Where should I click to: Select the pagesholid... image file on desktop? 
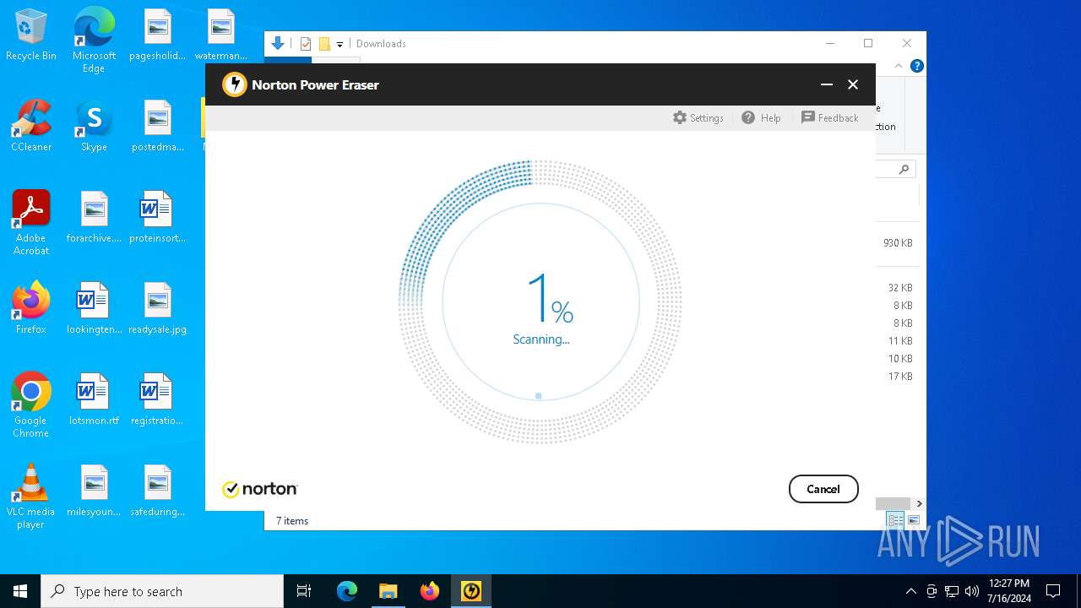(157, 35)
